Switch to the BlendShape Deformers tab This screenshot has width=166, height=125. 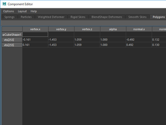click(x=107, y=17)
